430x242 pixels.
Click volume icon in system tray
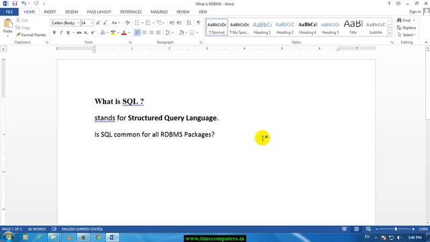(x=399, y=237)
